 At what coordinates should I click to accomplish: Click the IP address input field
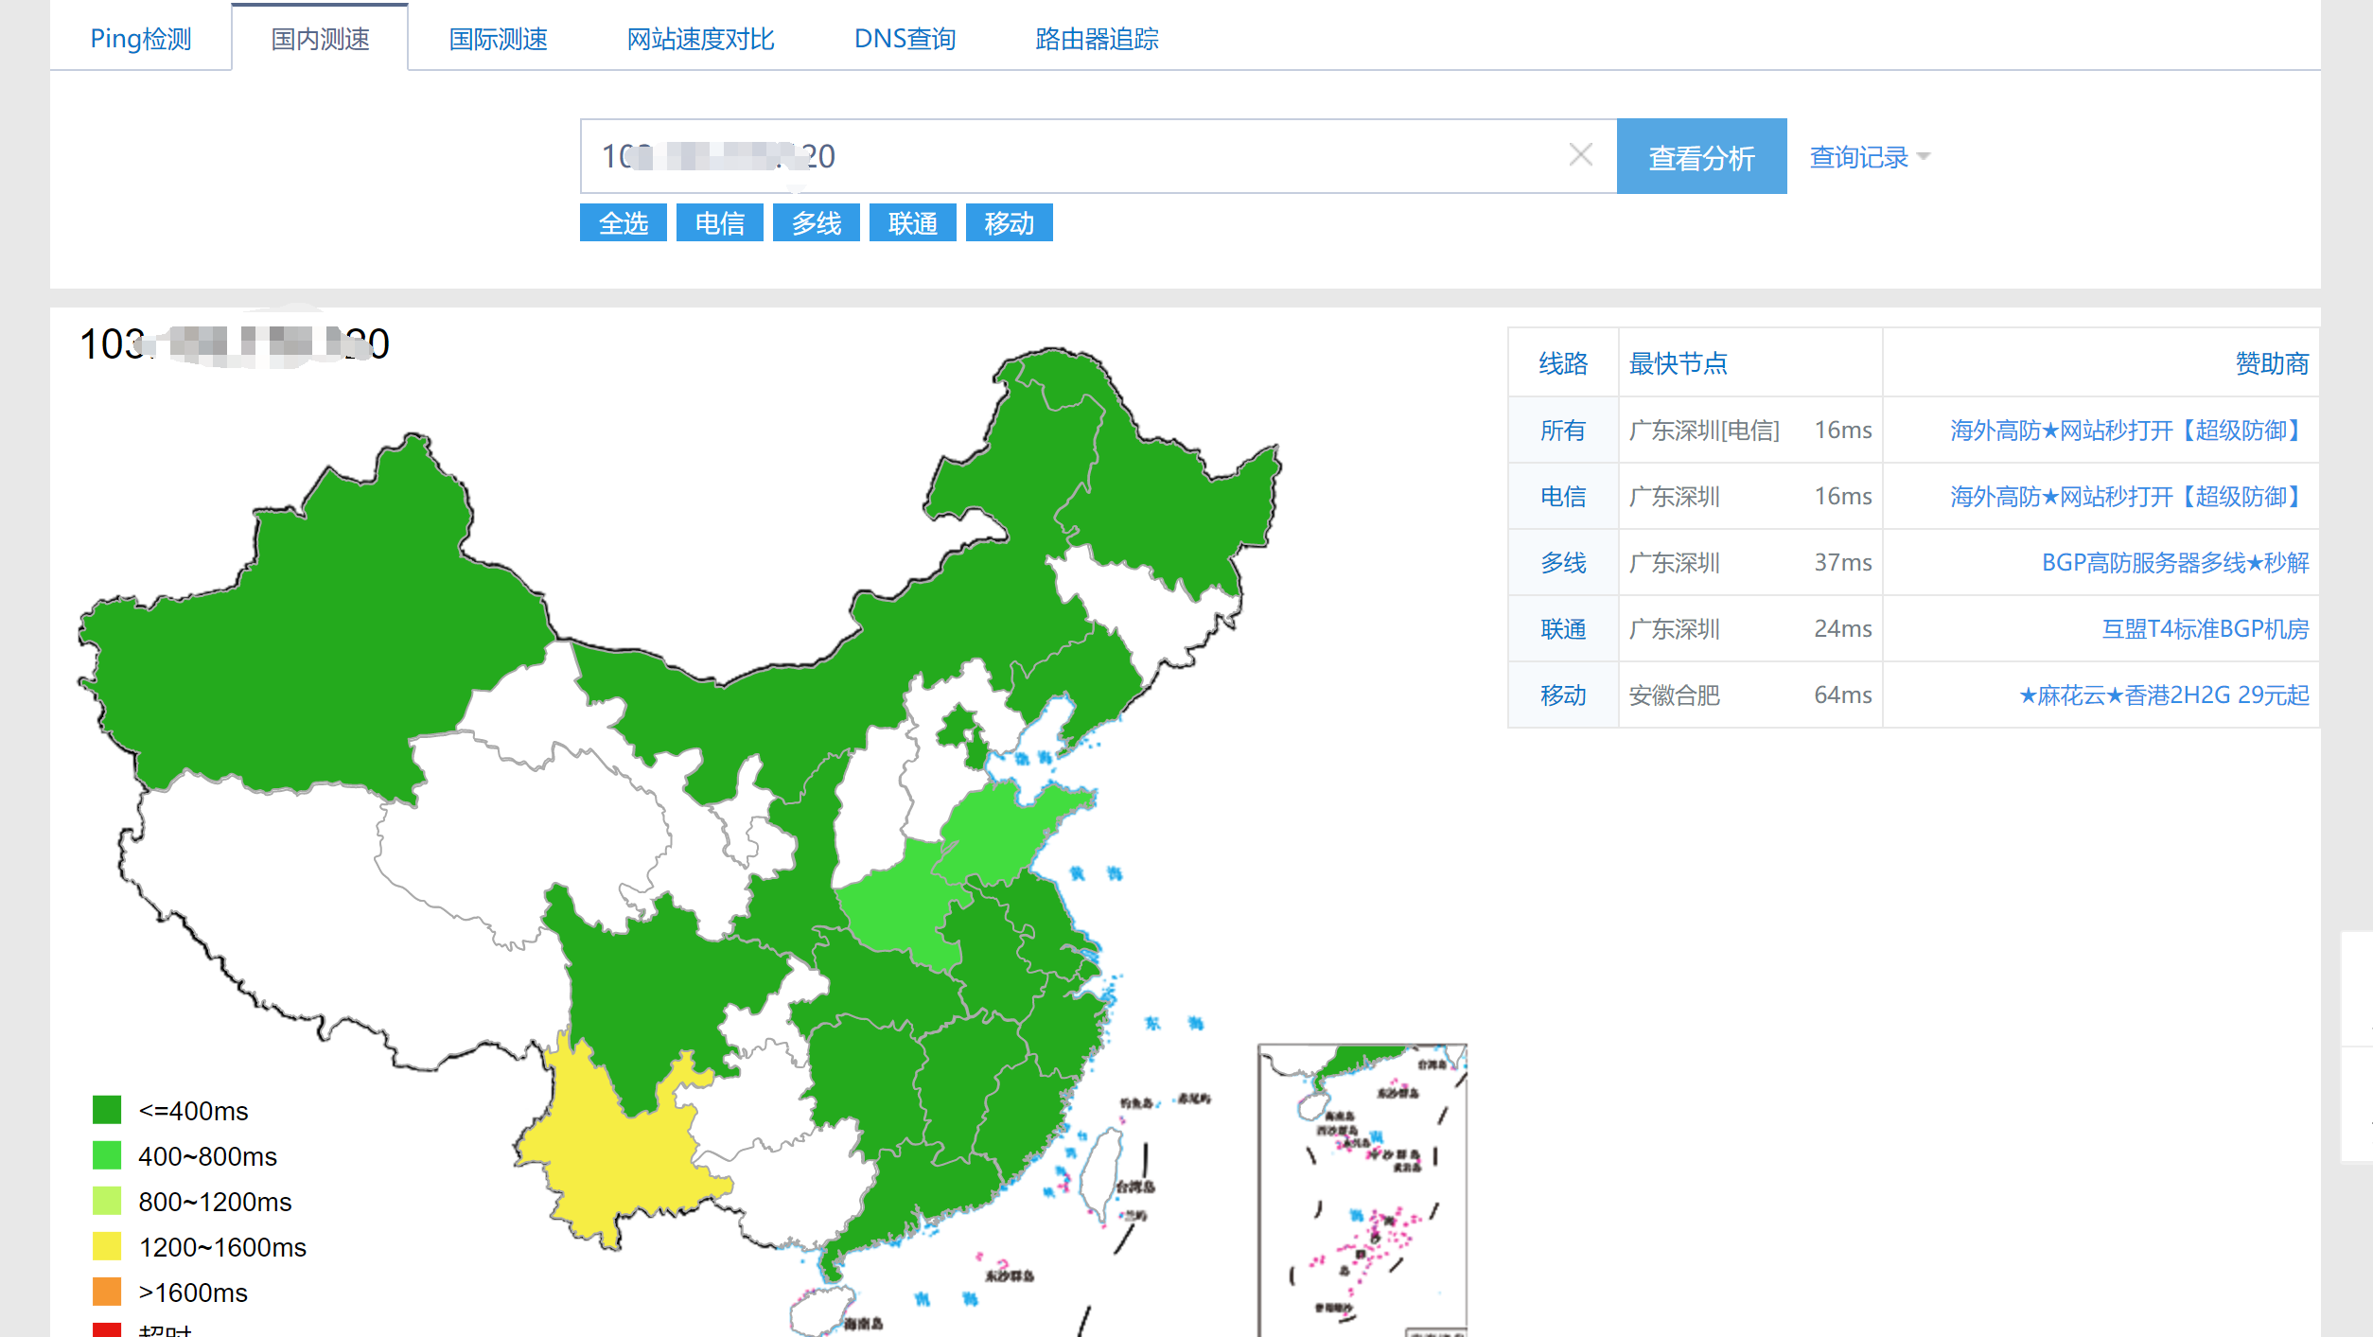pos(1041,156)
